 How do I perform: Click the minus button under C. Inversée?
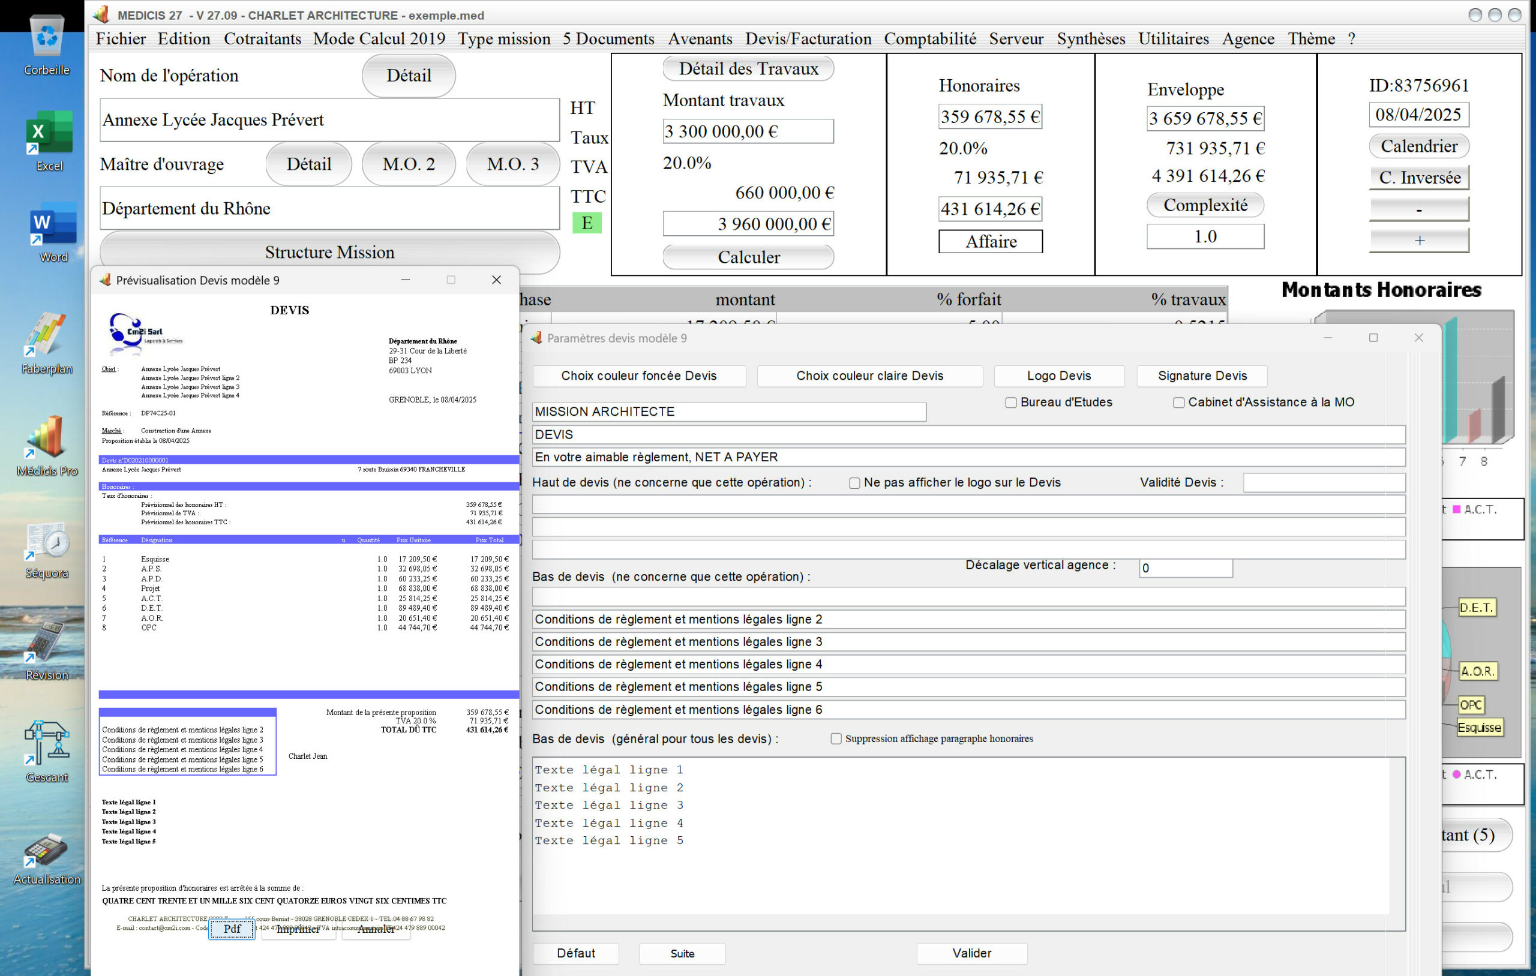pos(1418,209)
